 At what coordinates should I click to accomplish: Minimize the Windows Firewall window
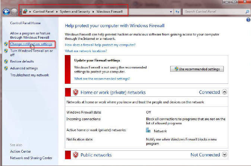coord(227,2)
